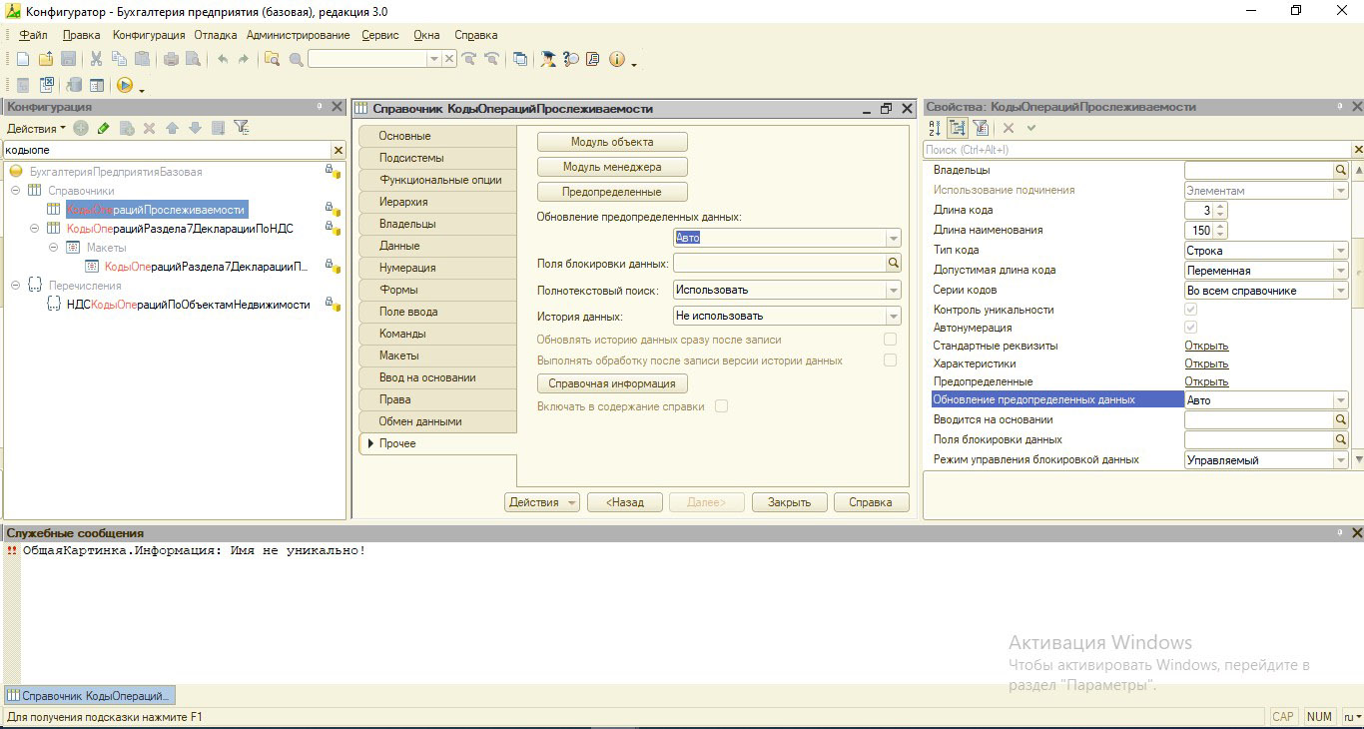Increase Длина кода with stepper up arrow
The height and width of the screenshot is (729, 1364).
(1220, 207)
